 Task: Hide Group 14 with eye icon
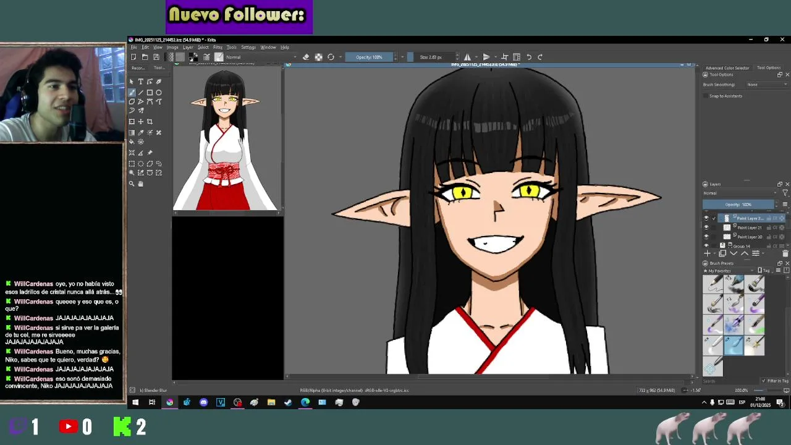pos(706,245)
